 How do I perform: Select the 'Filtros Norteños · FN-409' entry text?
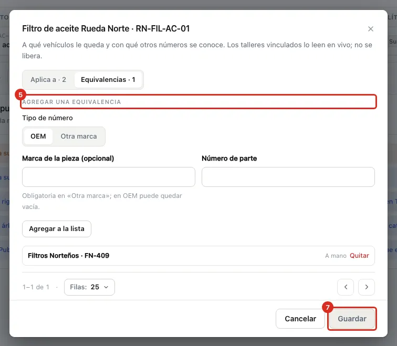(x=68, y=256)
